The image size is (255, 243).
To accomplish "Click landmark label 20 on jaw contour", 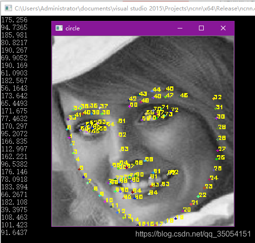I will 187,209.
